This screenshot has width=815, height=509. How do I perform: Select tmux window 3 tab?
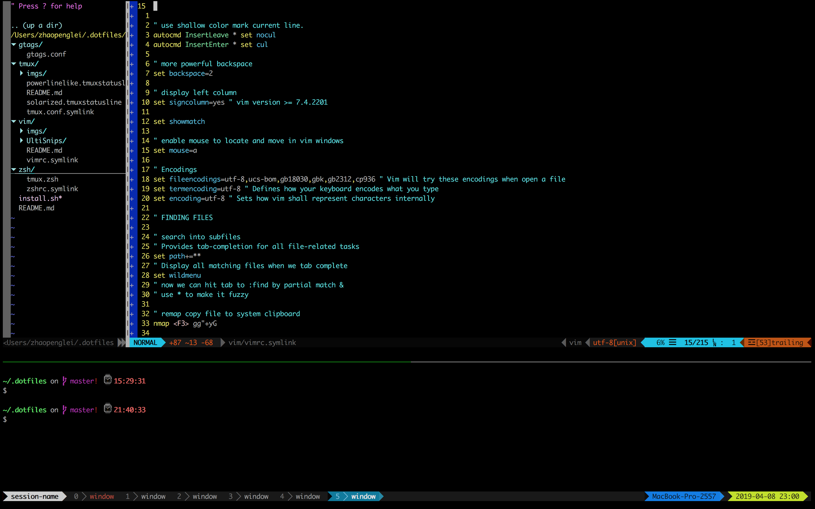[248, 497]
